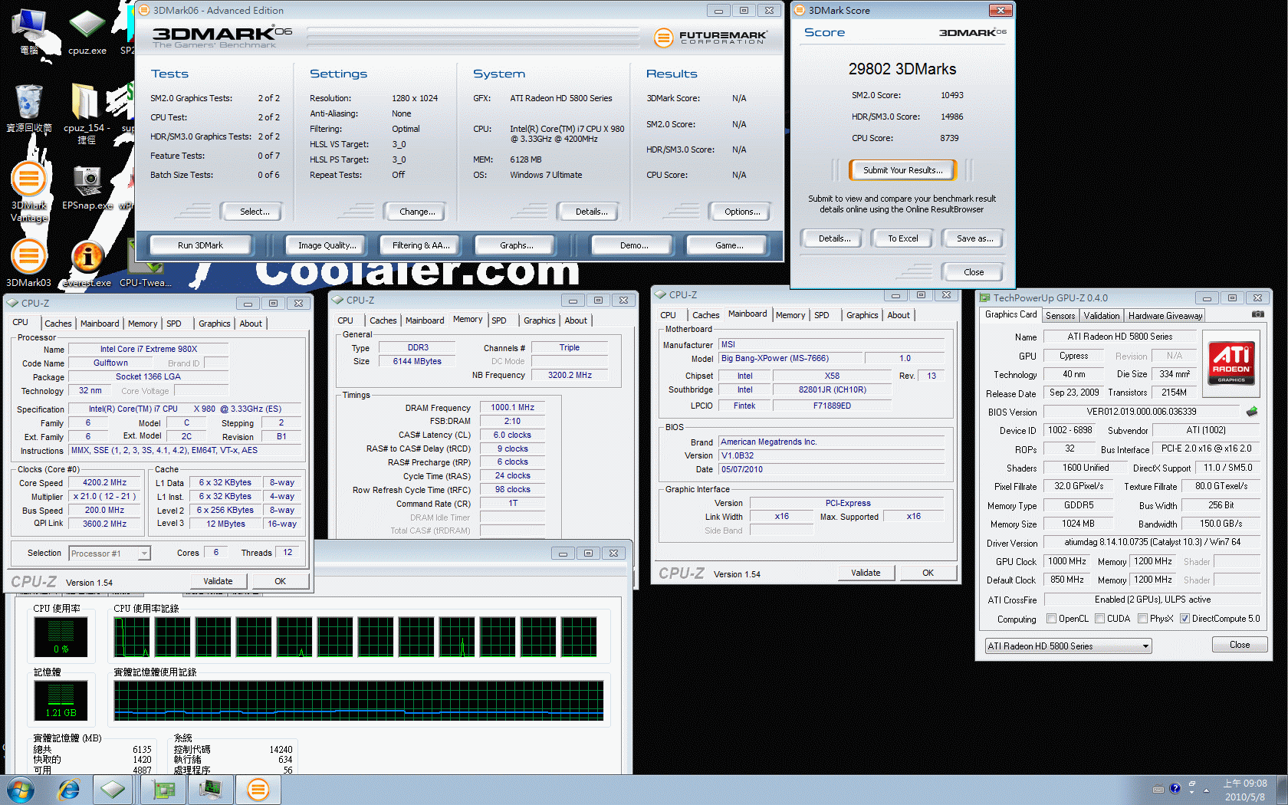Click GPU-Z screenshot camera icon
Image resolution: width=1288 pixels, height=805 pixels.
click(1257, 314)
